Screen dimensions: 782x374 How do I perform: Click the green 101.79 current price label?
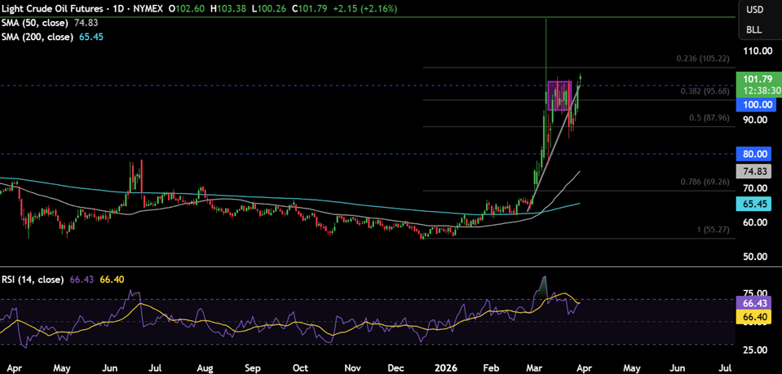758,79
